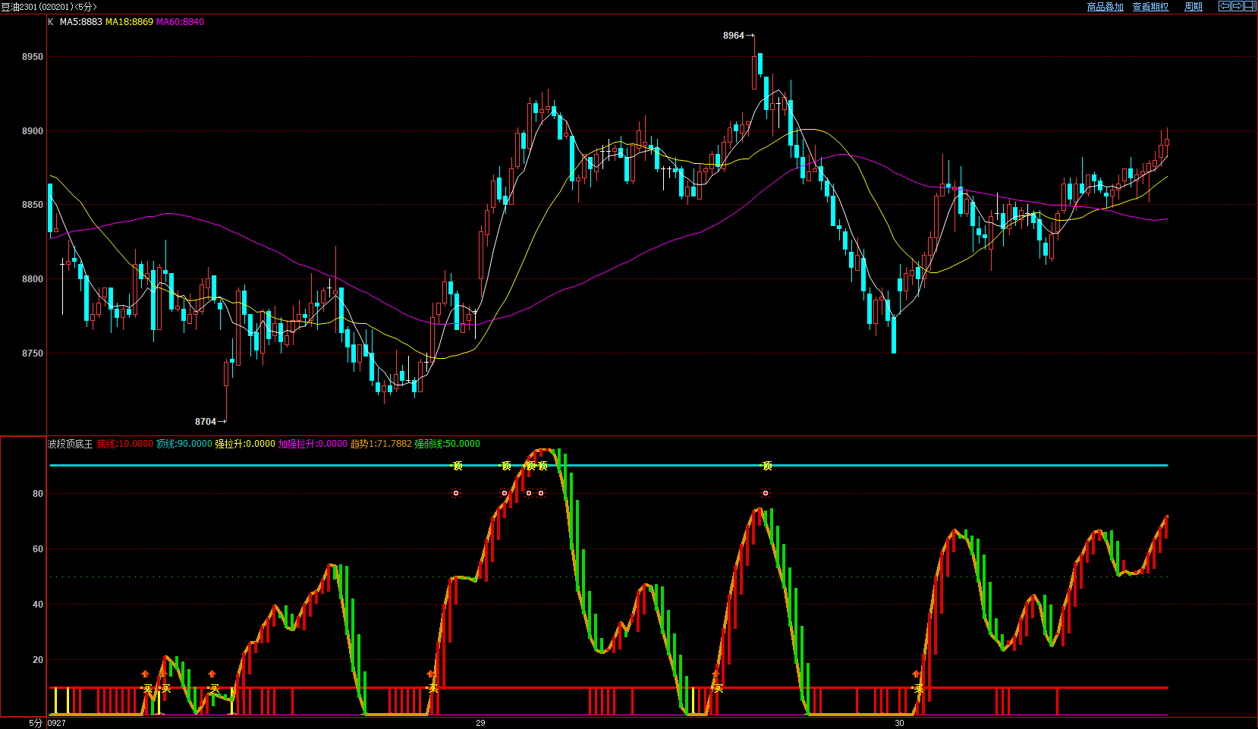Image resolution: width=1258 pixels, height=729 pixels.
Task: Click the 8750 price axis value
Action: [33, 354]
